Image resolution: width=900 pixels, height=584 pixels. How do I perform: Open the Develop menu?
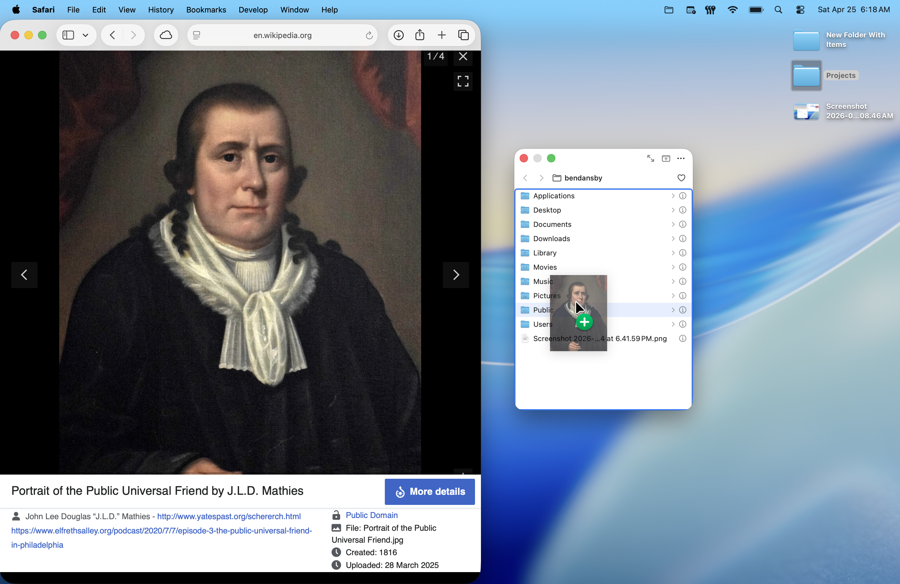coord(253,10)
